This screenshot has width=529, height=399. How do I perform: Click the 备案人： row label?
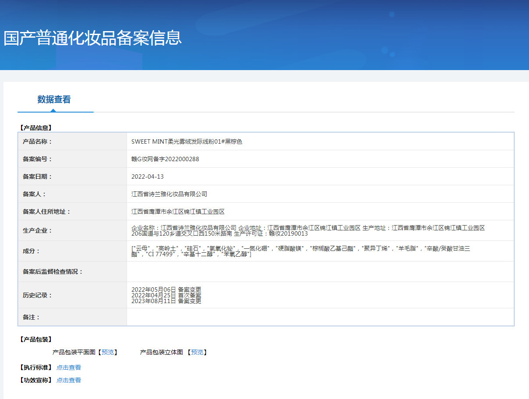34,194
